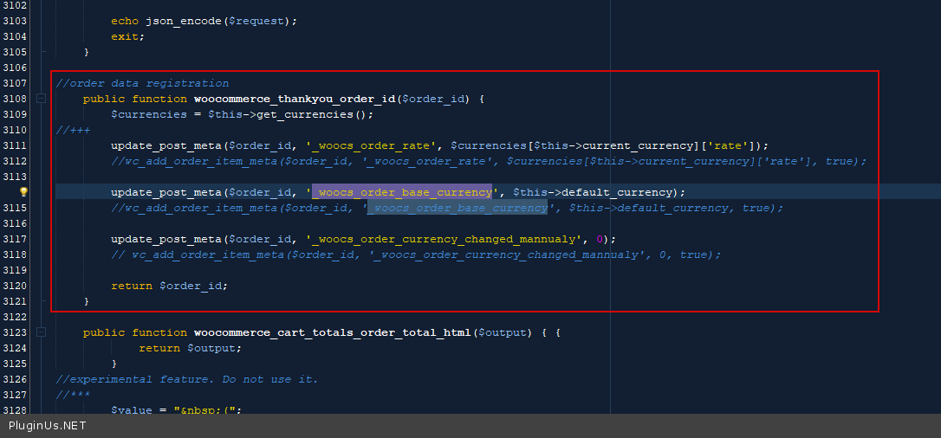Click highlighted '_woocs_order_base_currency' in the update_post_meta line

(402, 192)
